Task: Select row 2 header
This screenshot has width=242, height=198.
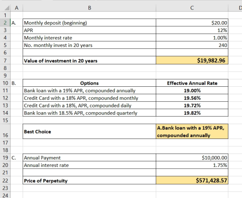Action: tap(5, 23)
